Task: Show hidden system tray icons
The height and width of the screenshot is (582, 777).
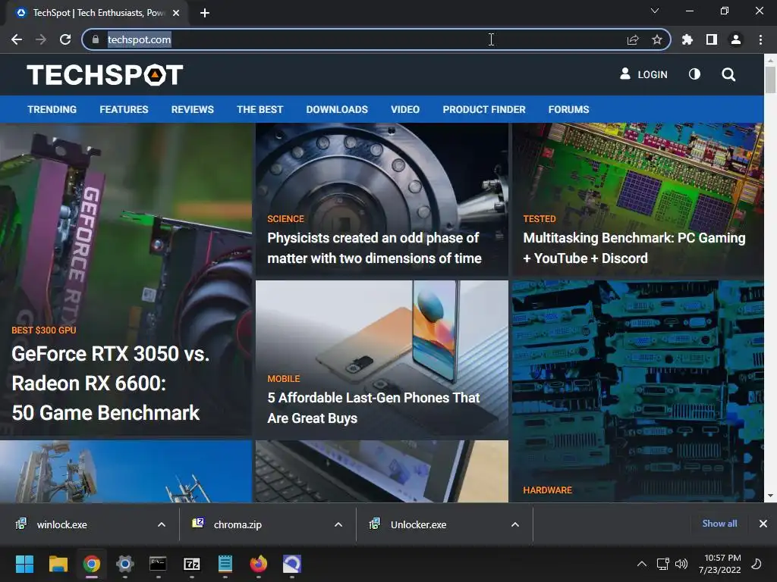Action: [642, 564]
